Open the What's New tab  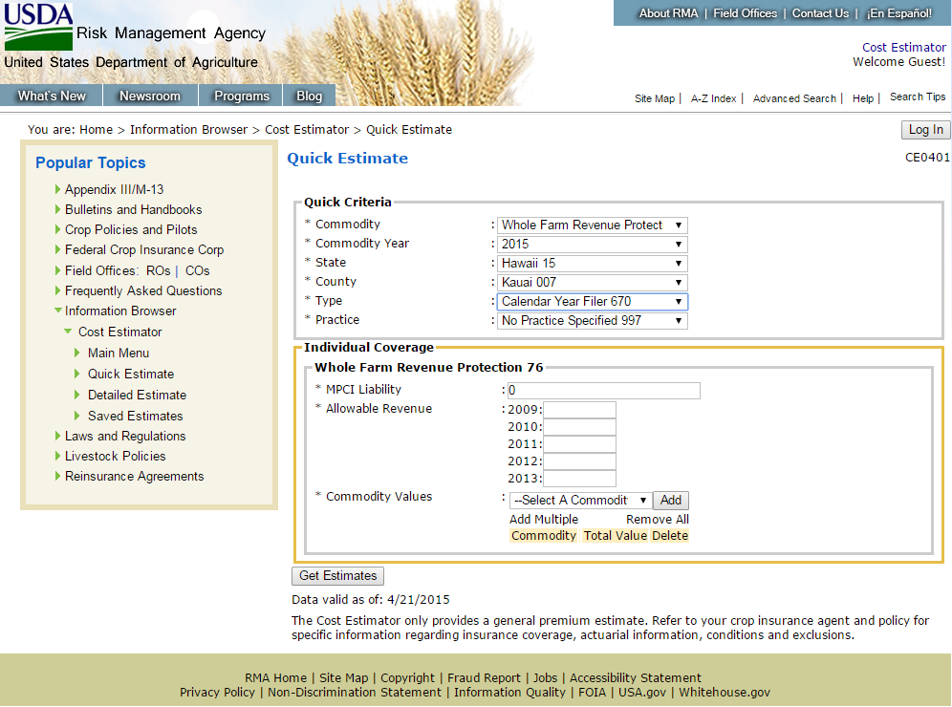[x=52, y=96]
